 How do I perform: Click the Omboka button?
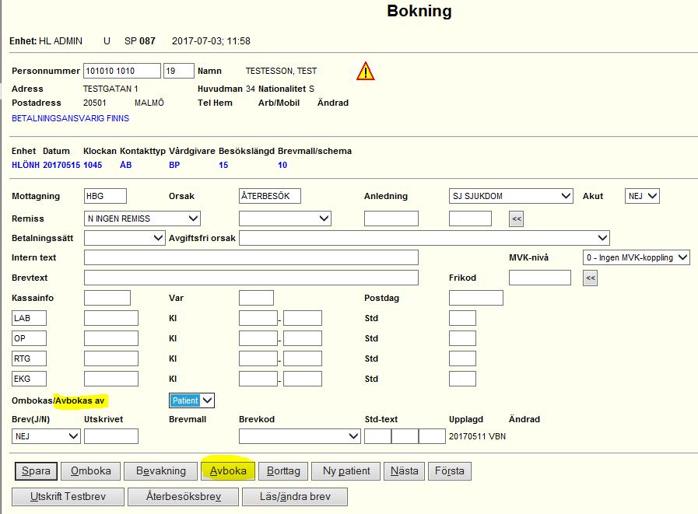[x=91, y=471]
